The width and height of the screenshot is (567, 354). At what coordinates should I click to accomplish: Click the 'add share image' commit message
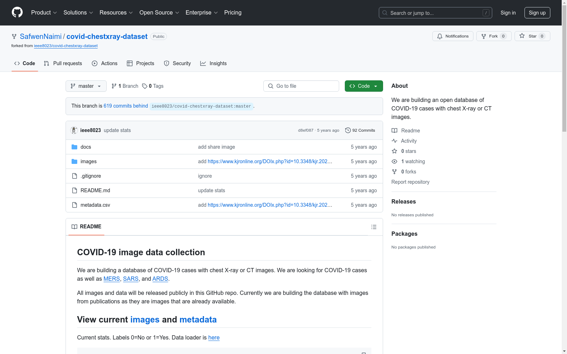point(217,147)
